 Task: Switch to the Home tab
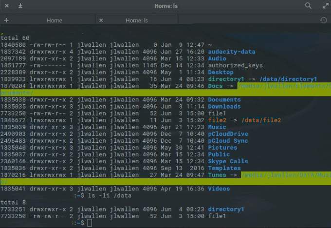pos(54,20)
